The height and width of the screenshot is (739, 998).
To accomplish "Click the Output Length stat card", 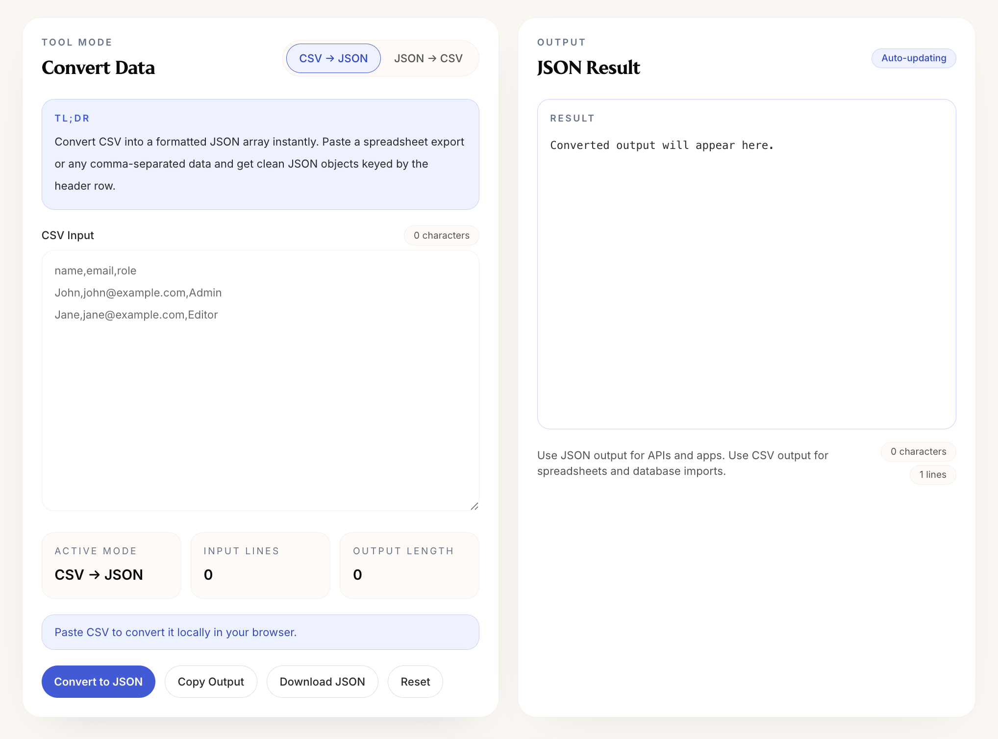I will pyautogui.click(x=409, y=565).
